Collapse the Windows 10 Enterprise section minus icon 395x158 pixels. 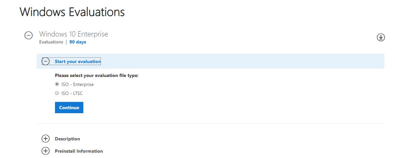click(28, 36)
